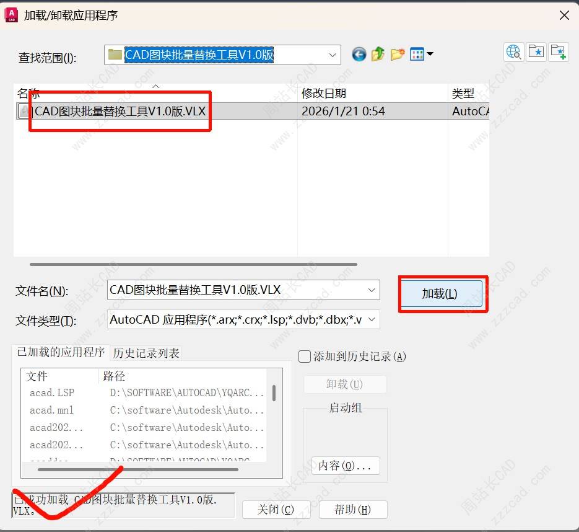Create a new folder
This screenshot has width=579, height=532.
(x=397, y=55)
